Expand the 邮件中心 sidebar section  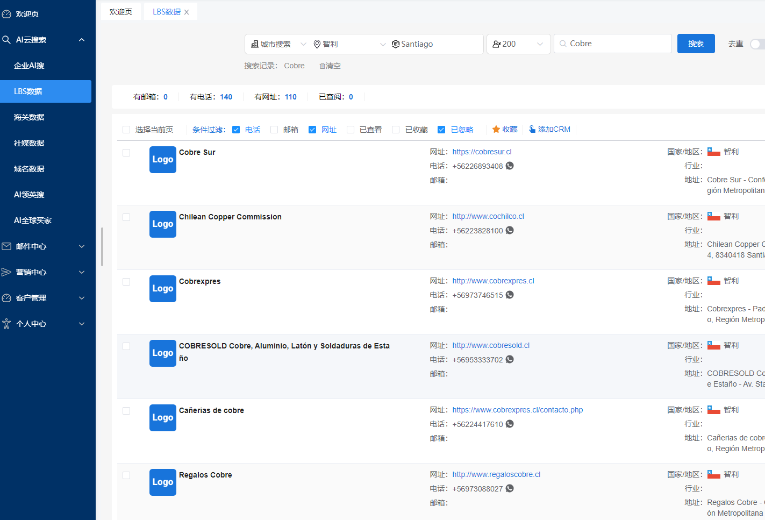click(82, 246)
